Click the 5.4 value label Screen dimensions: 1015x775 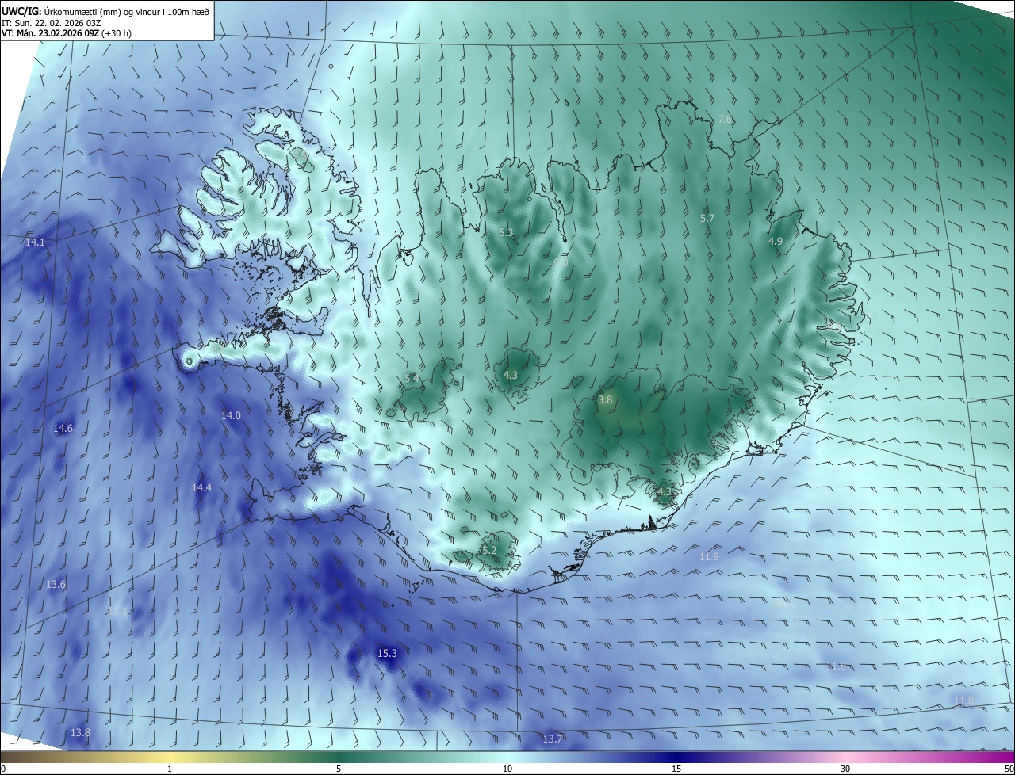pos(412,378)
